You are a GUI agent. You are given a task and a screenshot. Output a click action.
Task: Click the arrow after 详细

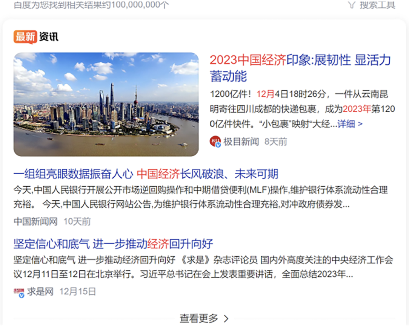click(360, 124)
